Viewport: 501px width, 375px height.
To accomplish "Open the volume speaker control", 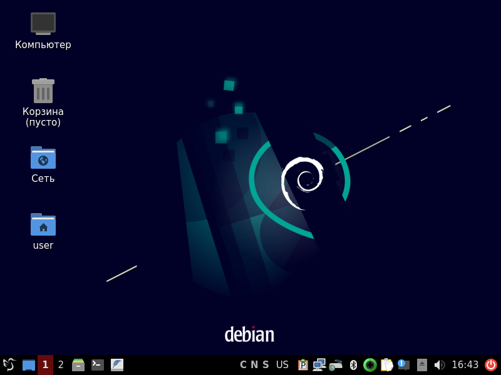I will click(440, 365).
